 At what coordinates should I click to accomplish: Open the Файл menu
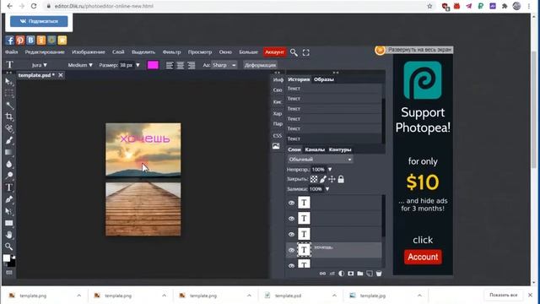pyautogui.click(x=11, y=52)
